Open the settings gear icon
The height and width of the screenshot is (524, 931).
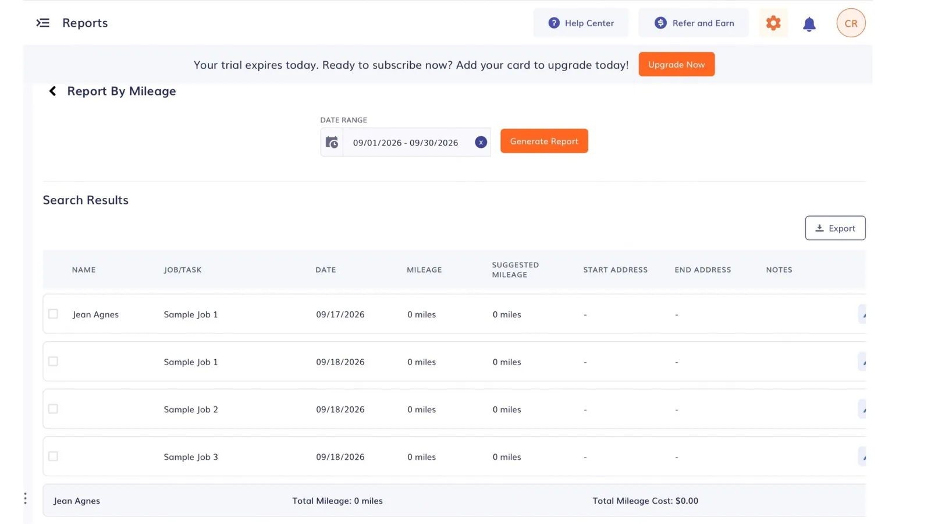[x=773, y=23]
